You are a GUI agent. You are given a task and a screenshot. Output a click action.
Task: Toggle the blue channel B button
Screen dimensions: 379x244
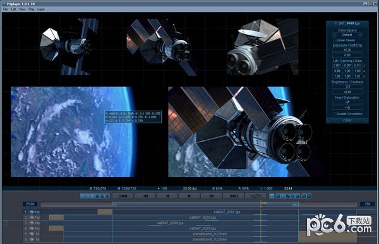tap(92, 196)
